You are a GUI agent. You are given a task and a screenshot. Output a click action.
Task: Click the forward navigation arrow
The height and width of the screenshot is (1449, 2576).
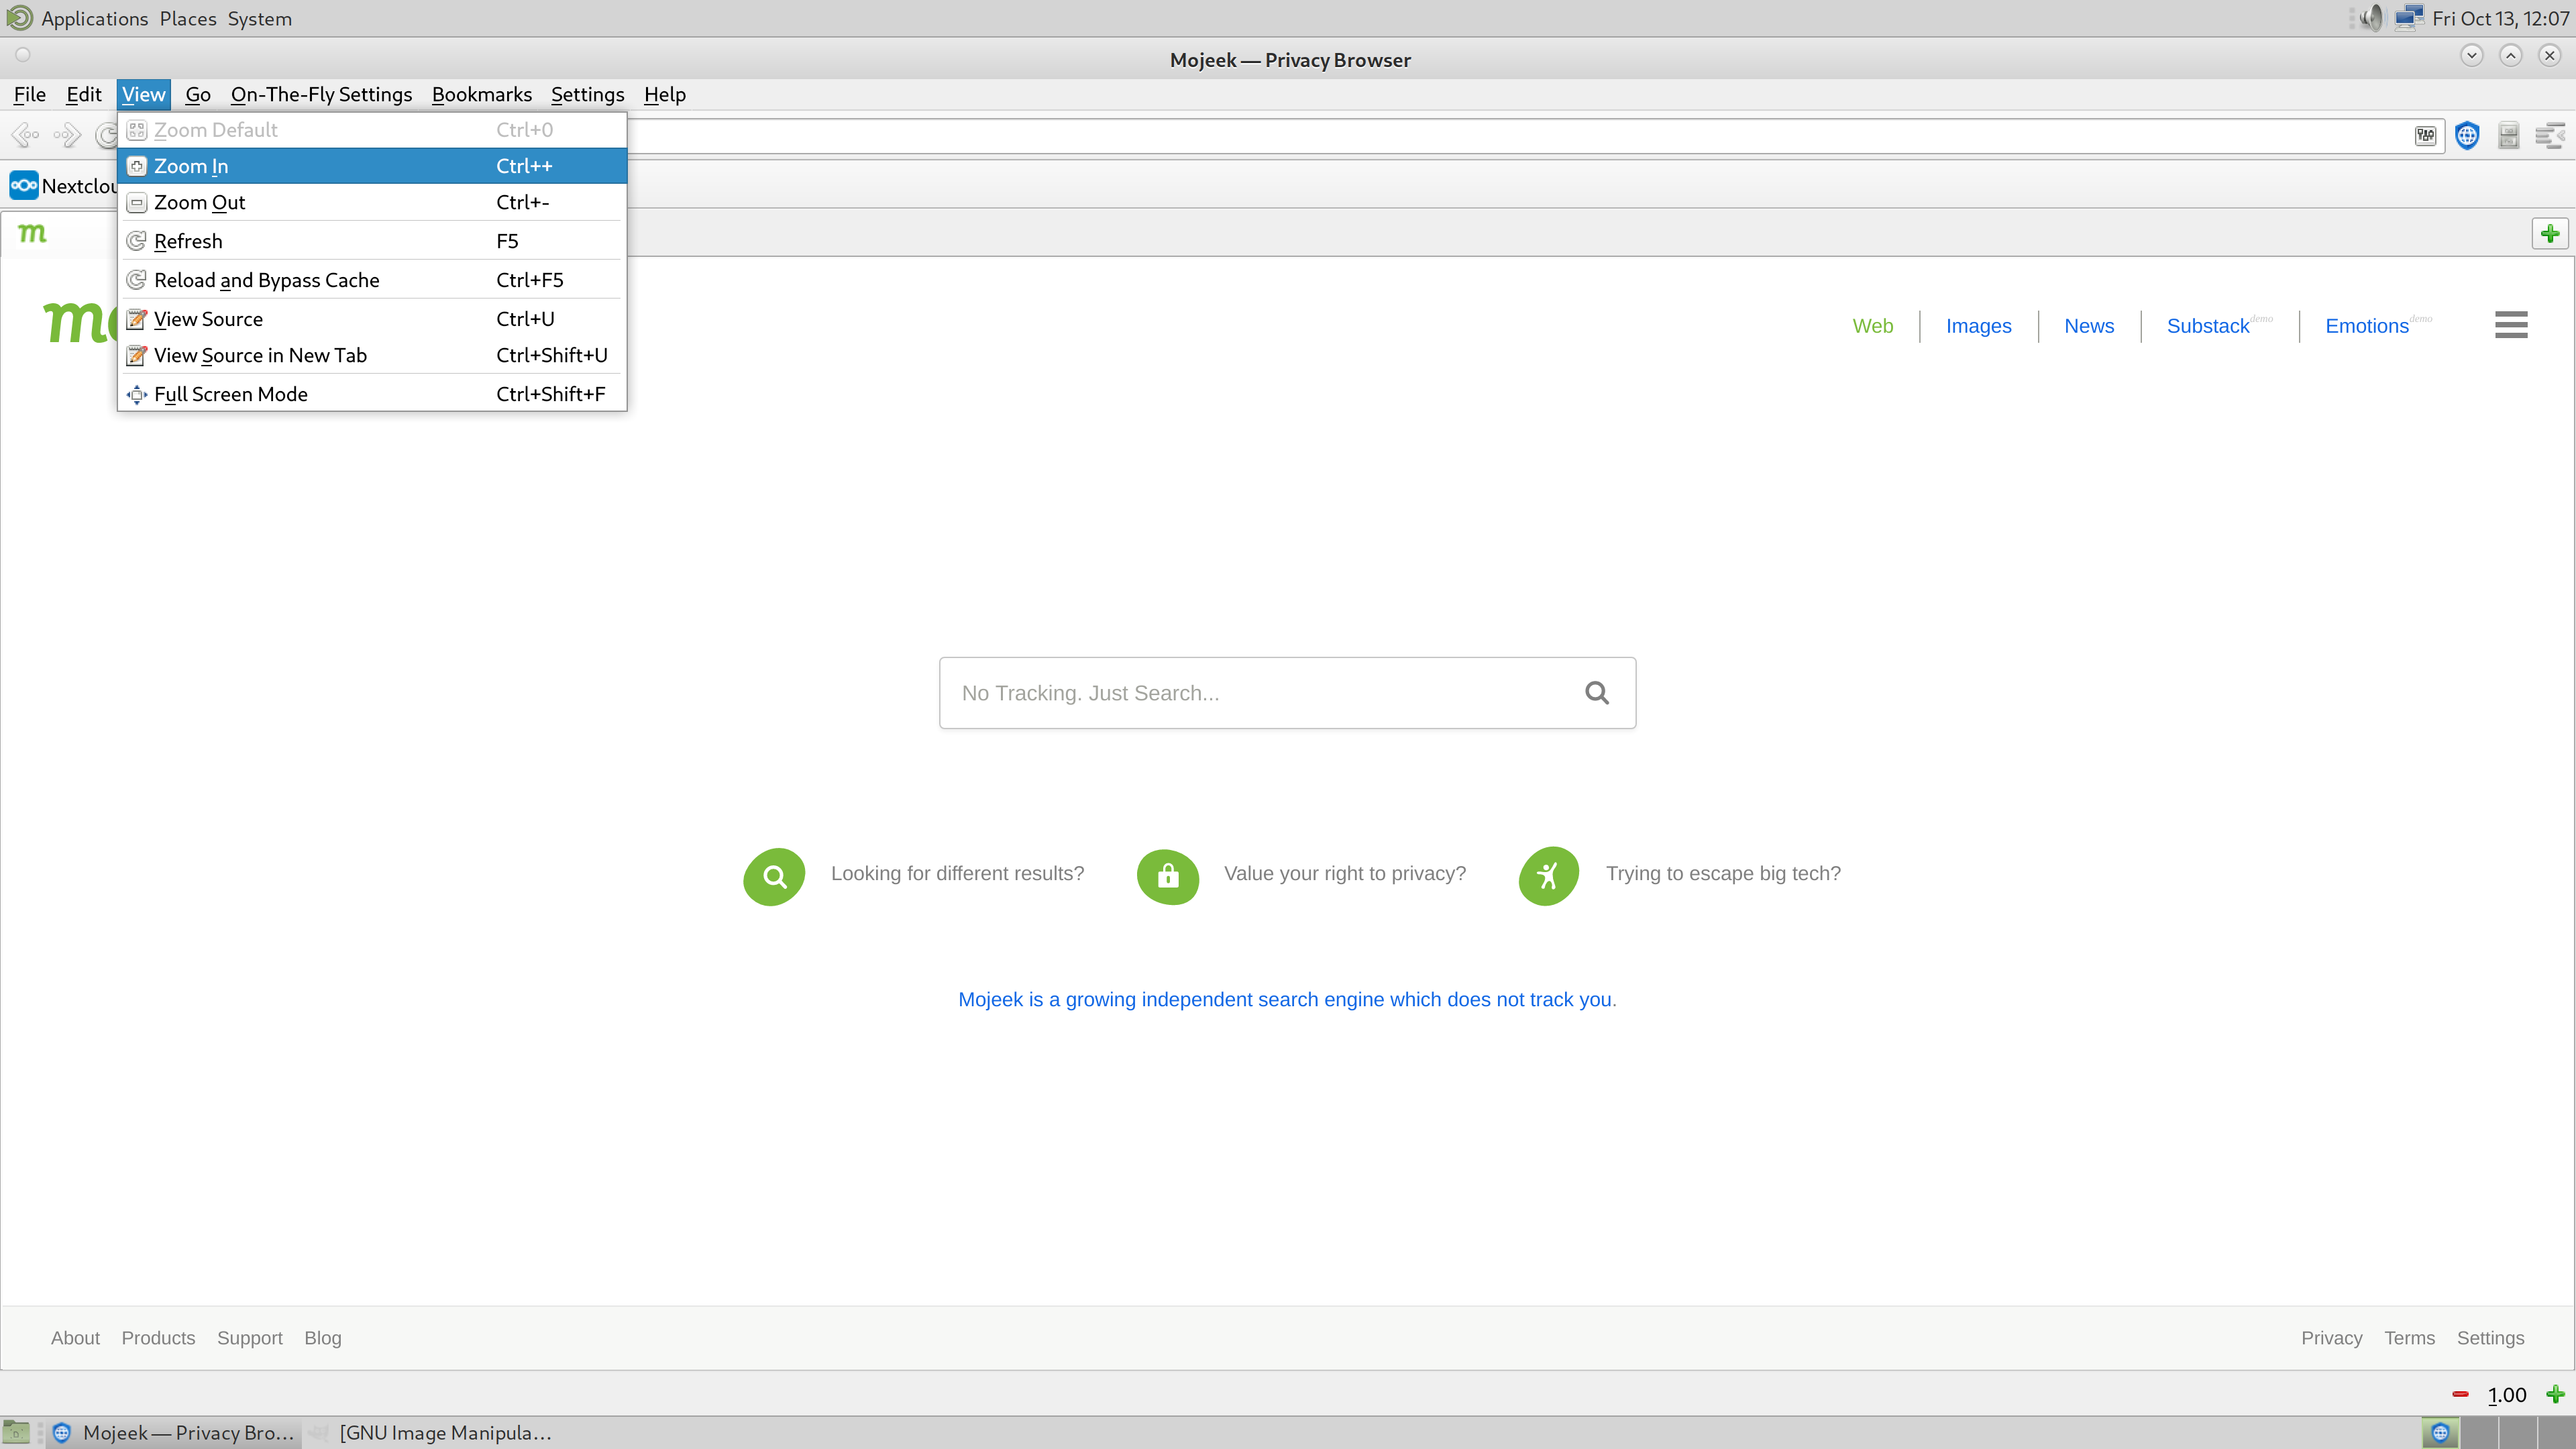coord(67,134)
